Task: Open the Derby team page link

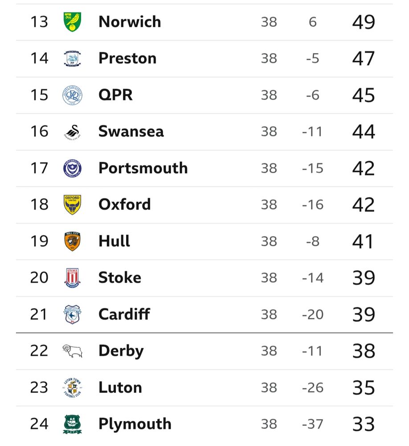Action: [x=121, y=351]
